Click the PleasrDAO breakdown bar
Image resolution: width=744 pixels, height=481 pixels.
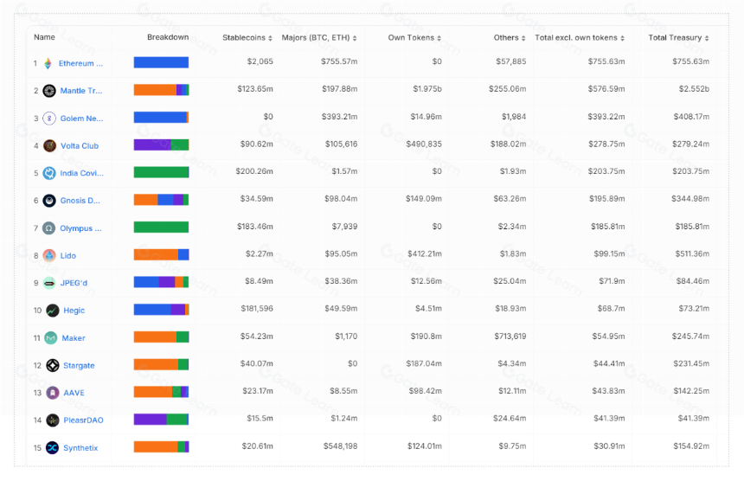(x=161, y=420)
